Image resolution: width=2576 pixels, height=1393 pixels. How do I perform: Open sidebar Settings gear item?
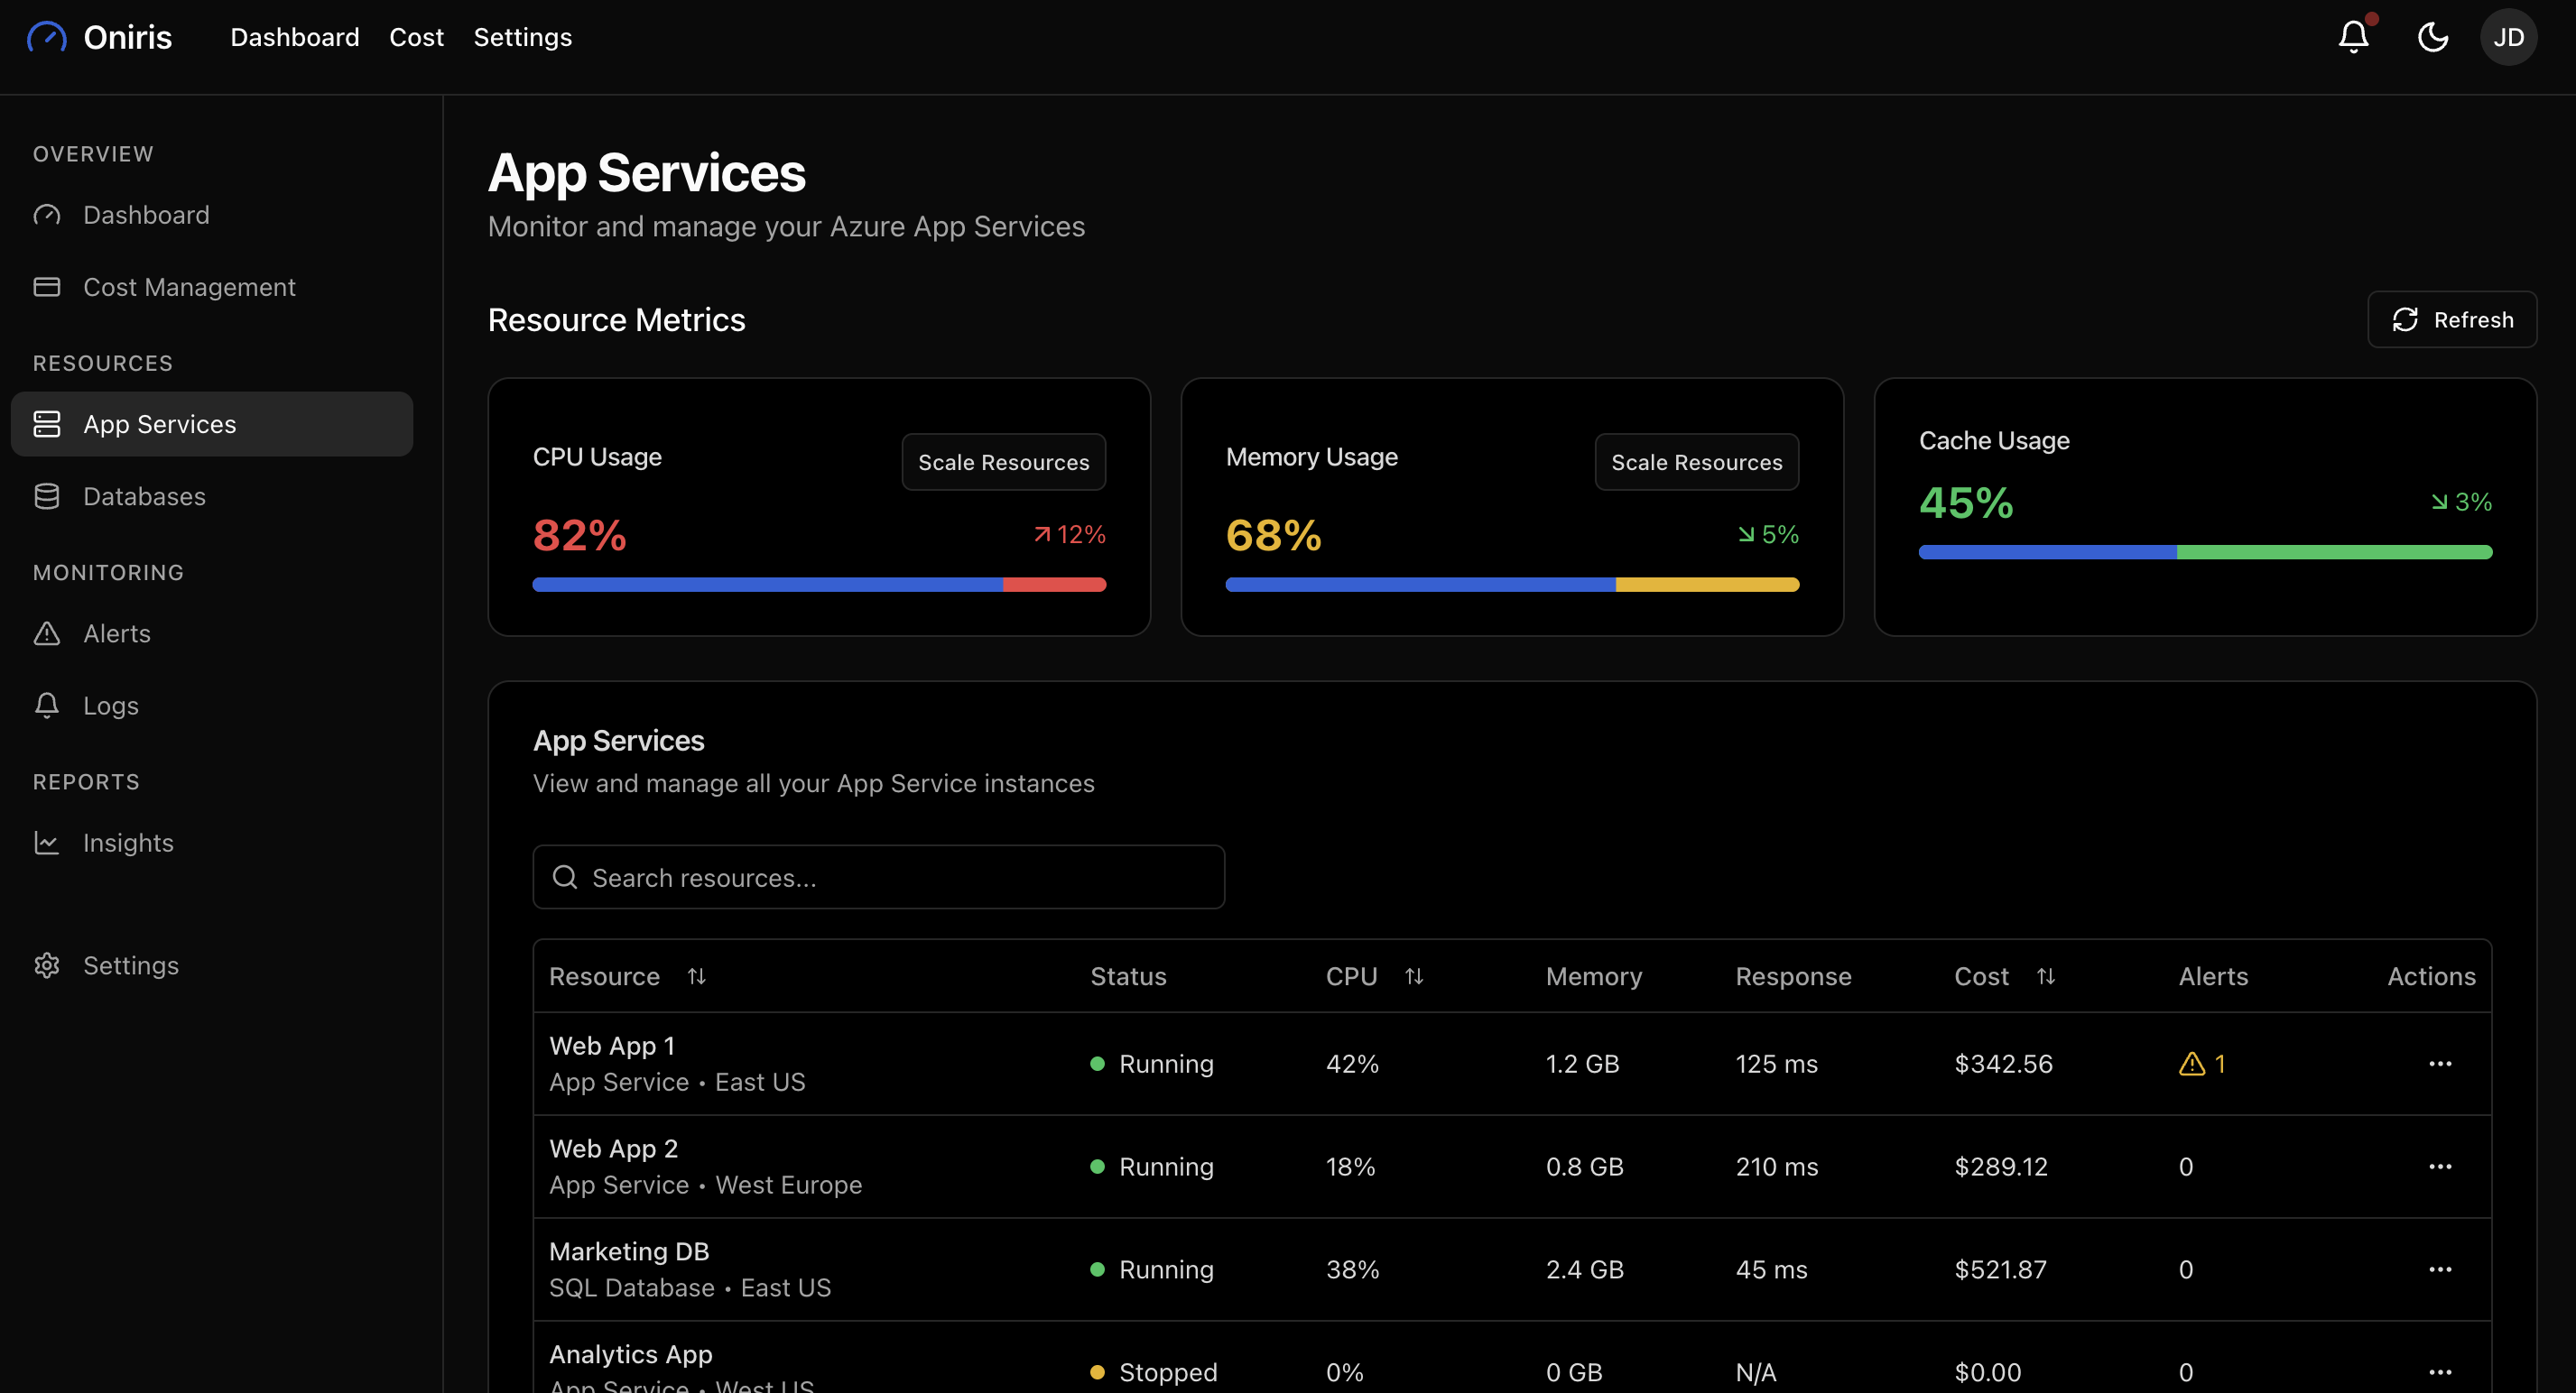tap(130, 965)
